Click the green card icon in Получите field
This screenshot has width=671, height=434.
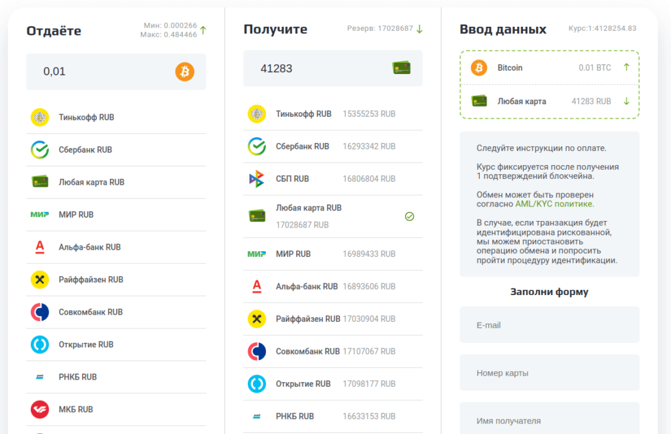[x=401, y=68]
